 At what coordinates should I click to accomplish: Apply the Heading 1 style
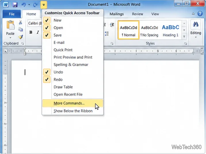click(171, 30)
